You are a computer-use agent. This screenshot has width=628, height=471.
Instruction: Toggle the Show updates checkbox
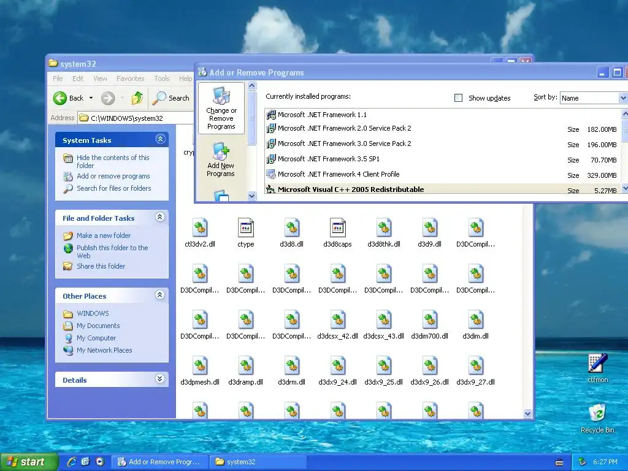tap(459, 98)
